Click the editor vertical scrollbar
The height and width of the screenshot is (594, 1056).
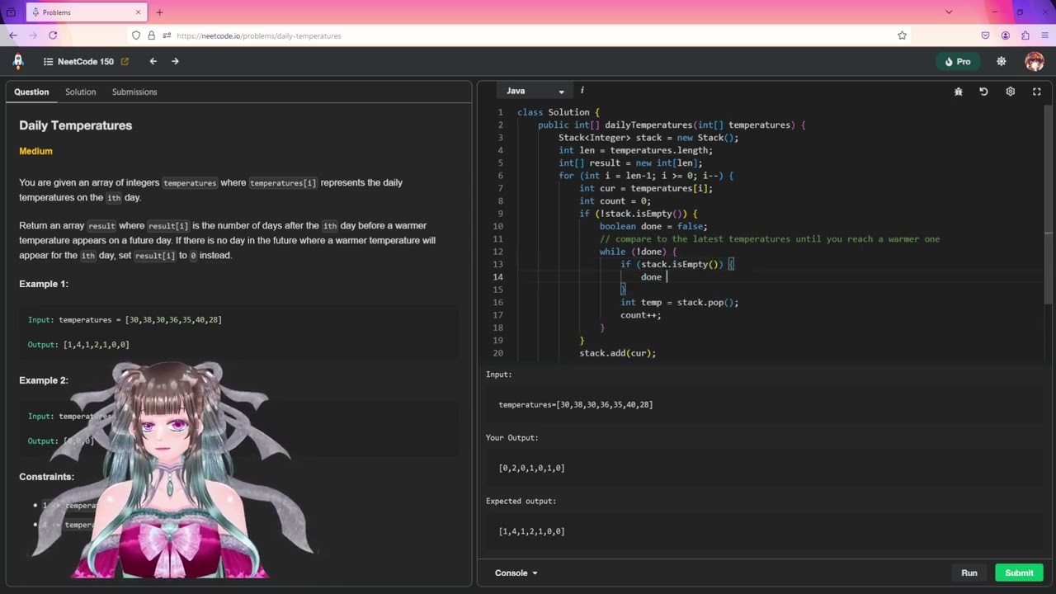(1047, 204)
